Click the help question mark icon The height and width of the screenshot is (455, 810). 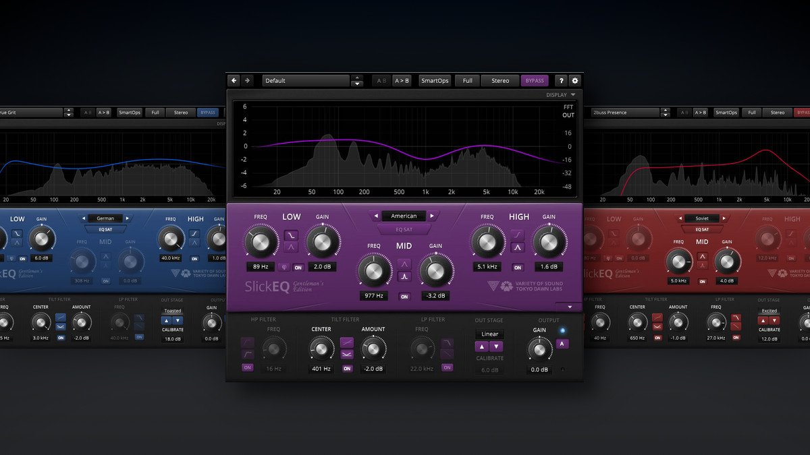click(561, 81)
